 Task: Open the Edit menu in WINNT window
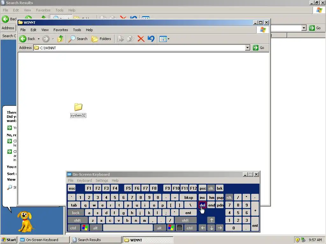(x=33, y=30)
